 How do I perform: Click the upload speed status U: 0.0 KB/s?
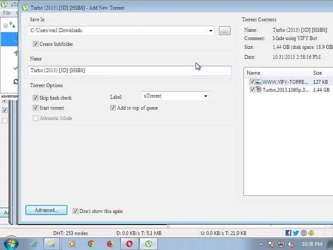pyautogui.click(x=224, y=233)
